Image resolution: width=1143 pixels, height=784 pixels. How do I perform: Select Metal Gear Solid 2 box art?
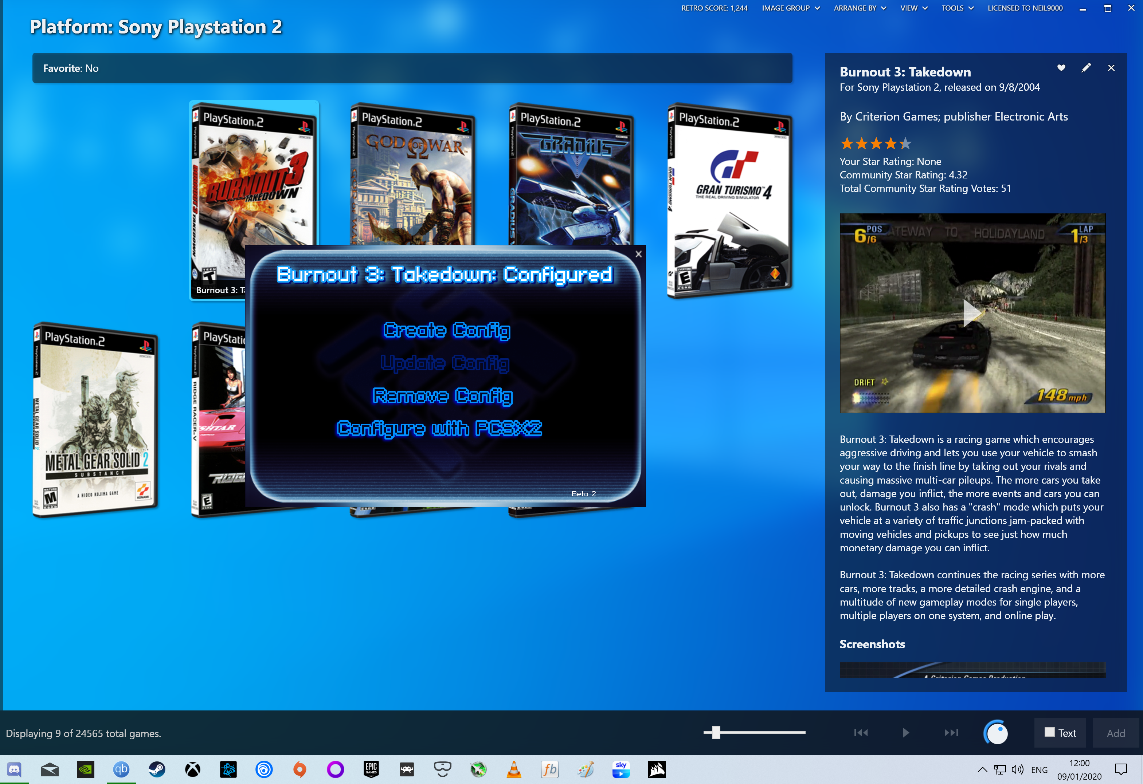tap(95, 419)
